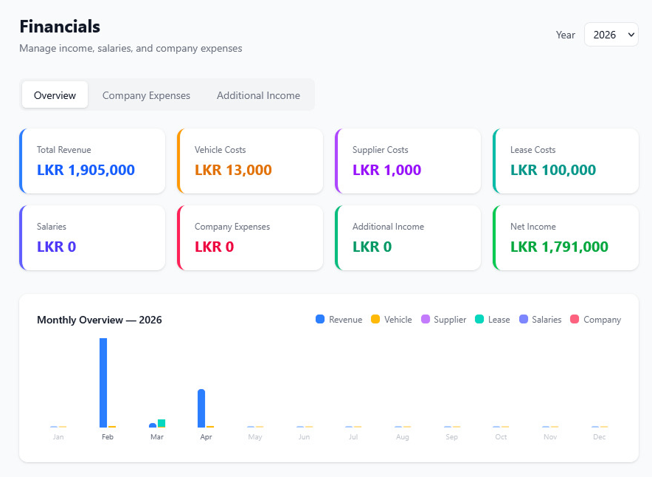Image resolution: width=652 pixels, height=477 pixels.
Task: Click the tall Feb revenue bar
Action: (103, 380)
